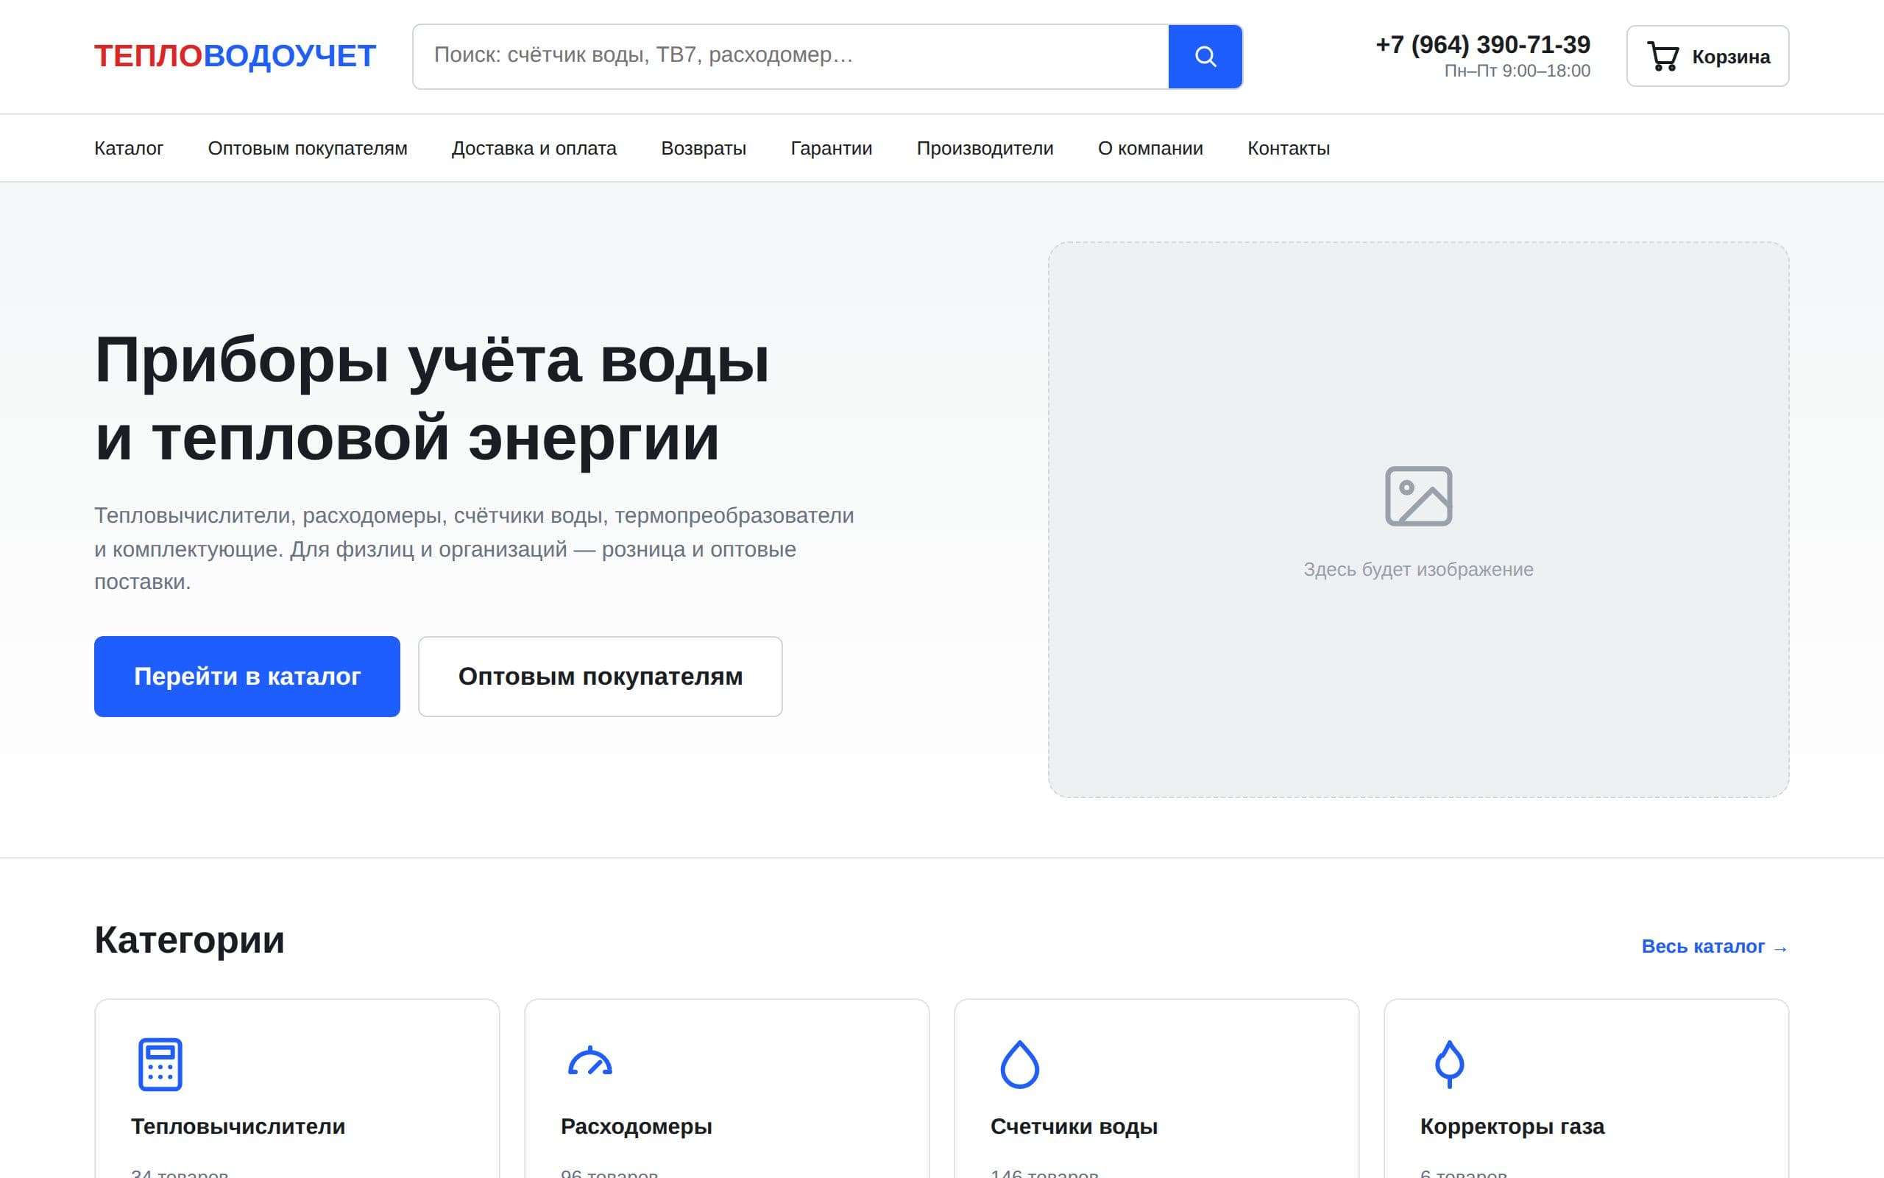Click the Перейти в каталог button
Viewport: 1884px width, 1178px height.
[247, 677]
